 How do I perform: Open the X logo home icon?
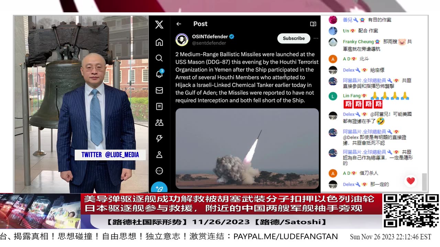point(159,24)
